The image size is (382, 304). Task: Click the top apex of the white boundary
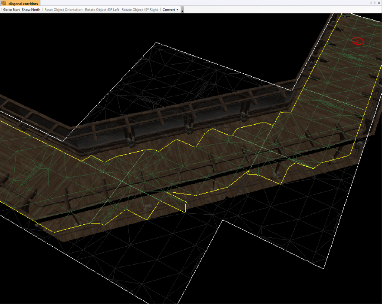[x=156, y=42]
